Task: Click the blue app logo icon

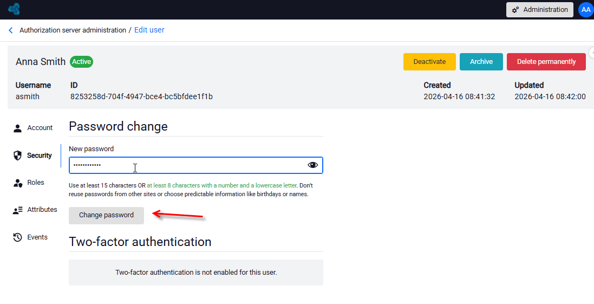Action: tap(14, 9)
